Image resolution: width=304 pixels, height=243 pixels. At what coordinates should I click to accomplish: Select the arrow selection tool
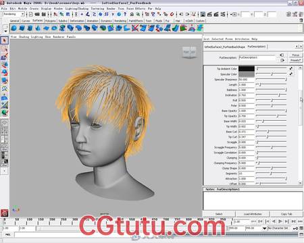4,40
